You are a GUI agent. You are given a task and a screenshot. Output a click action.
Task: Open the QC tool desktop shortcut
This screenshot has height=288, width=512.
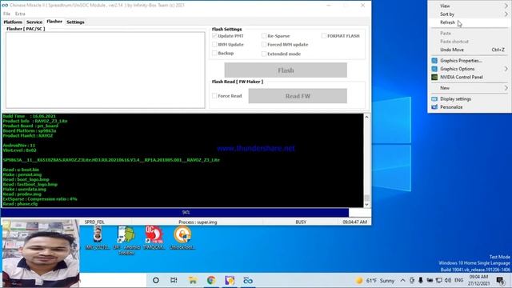click(x=154, y=238)
